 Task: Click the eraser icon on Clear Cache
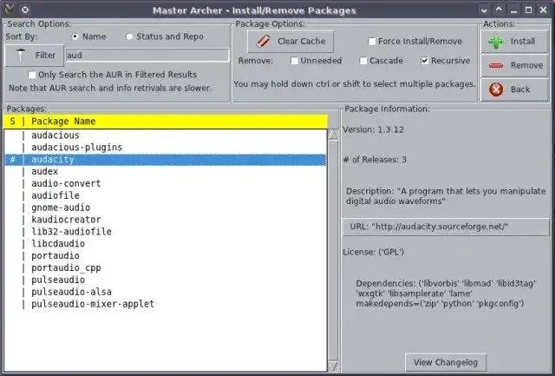pos(264,42)
